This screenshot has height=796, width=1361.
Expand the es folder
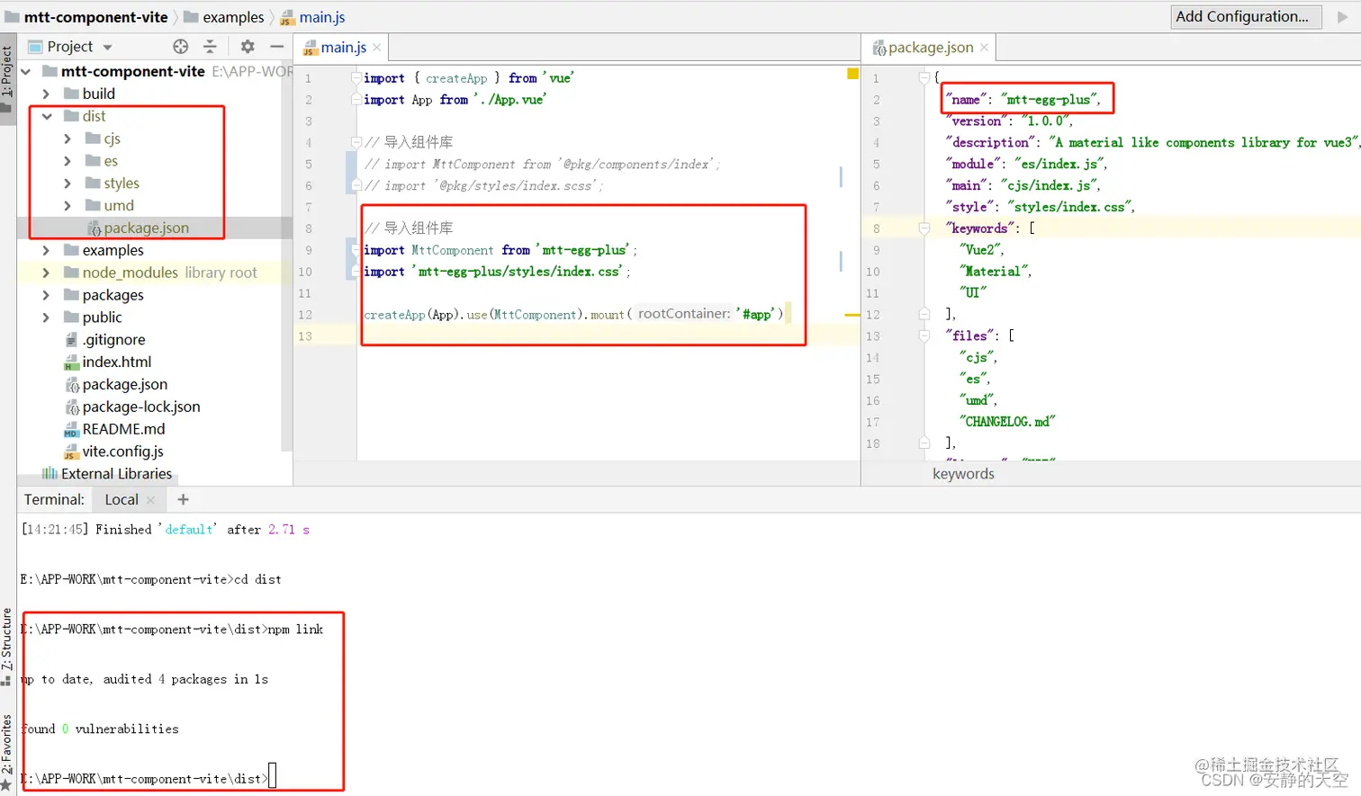point(68,161)
